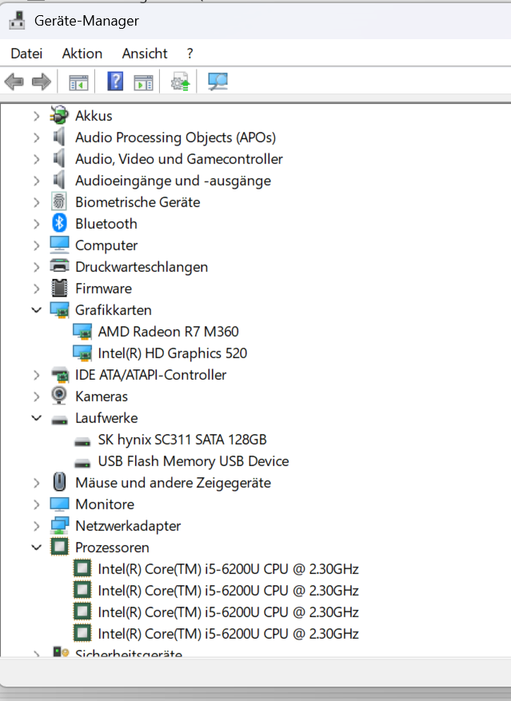Viewport: 511px width, 701px height.
Task: Expand the Netzwerkadapter node
Action: point(36,526)
